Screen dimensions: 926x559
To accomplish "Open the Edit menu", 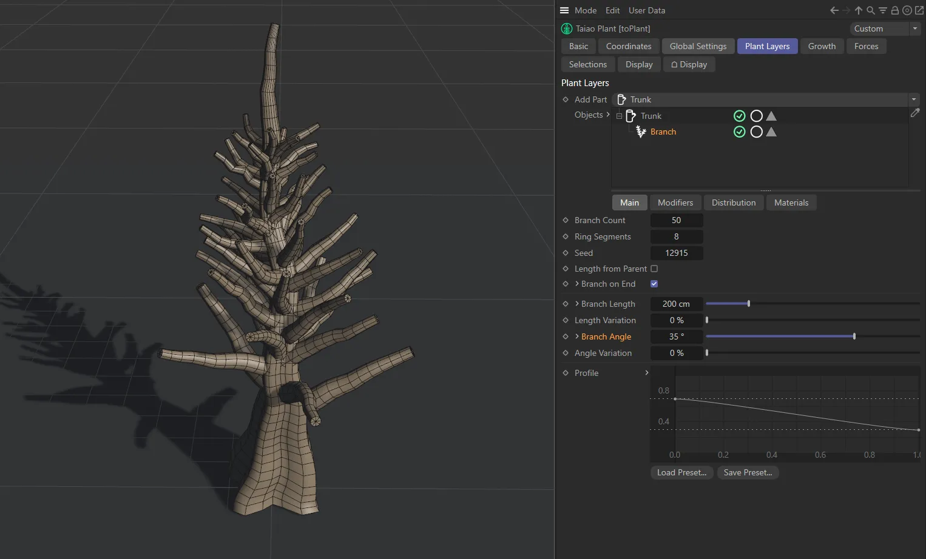I will click(x=612, y=10).
